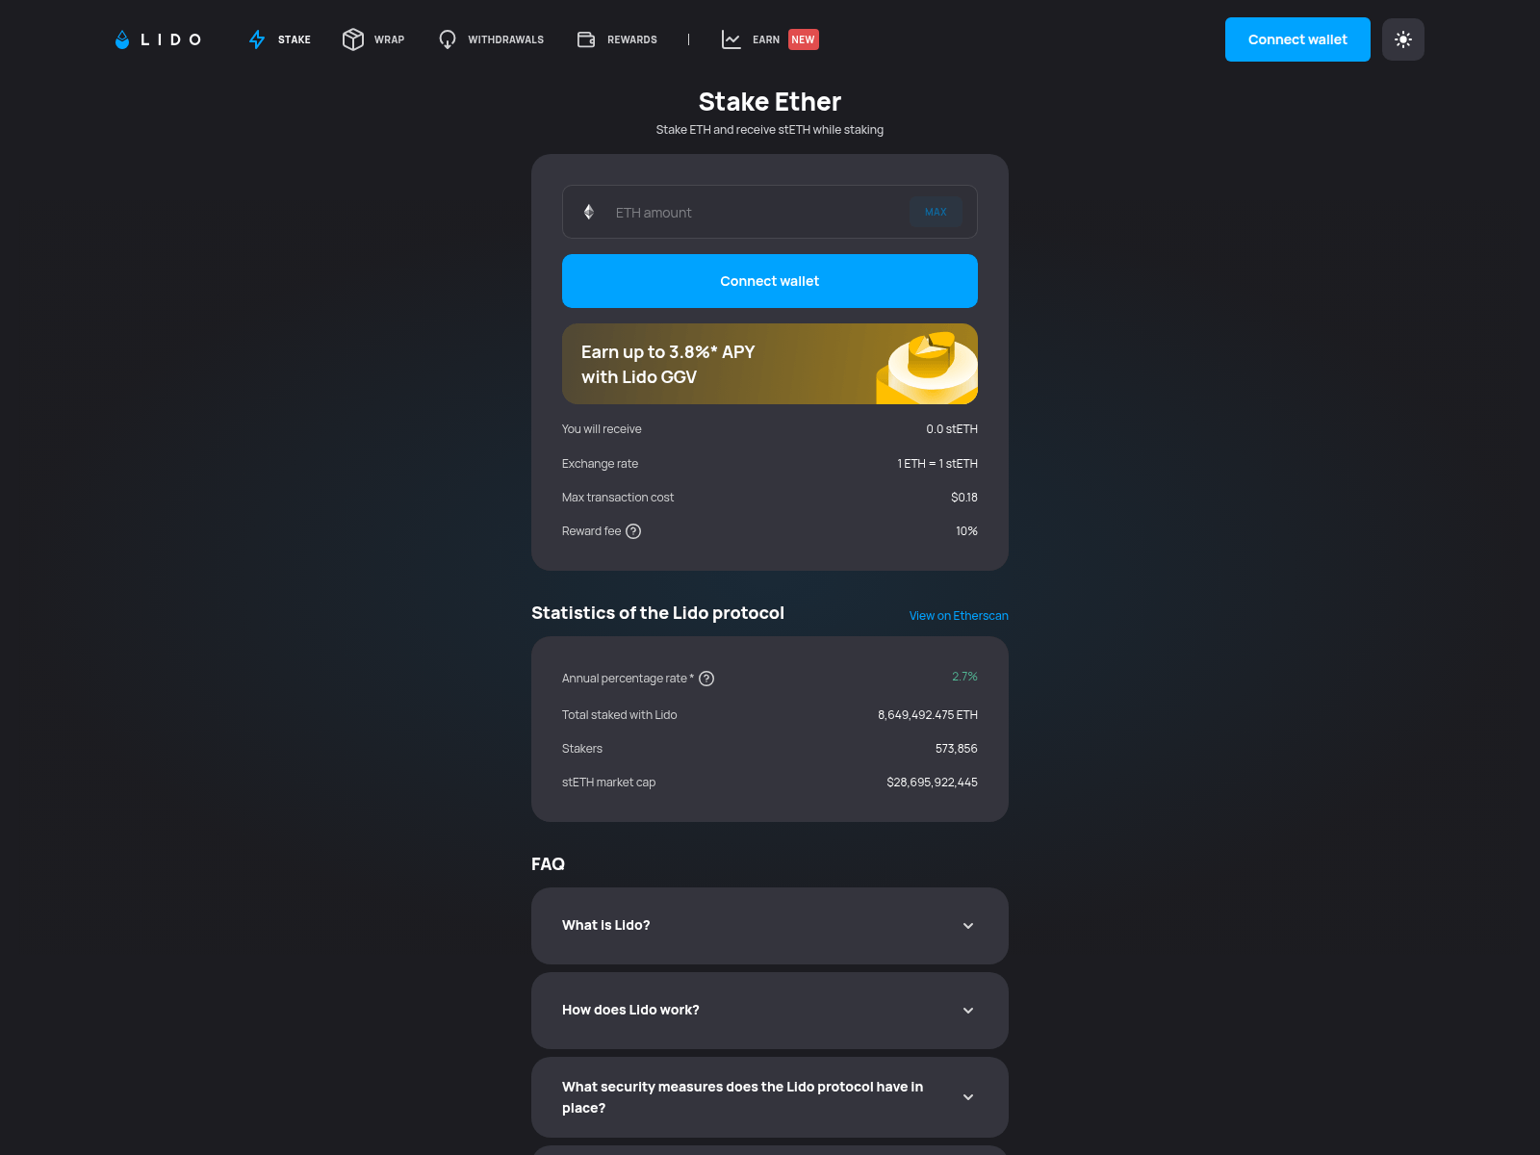
Task: Click the $28,695,922,445 market cap value
Action: [x=932, y=783]
